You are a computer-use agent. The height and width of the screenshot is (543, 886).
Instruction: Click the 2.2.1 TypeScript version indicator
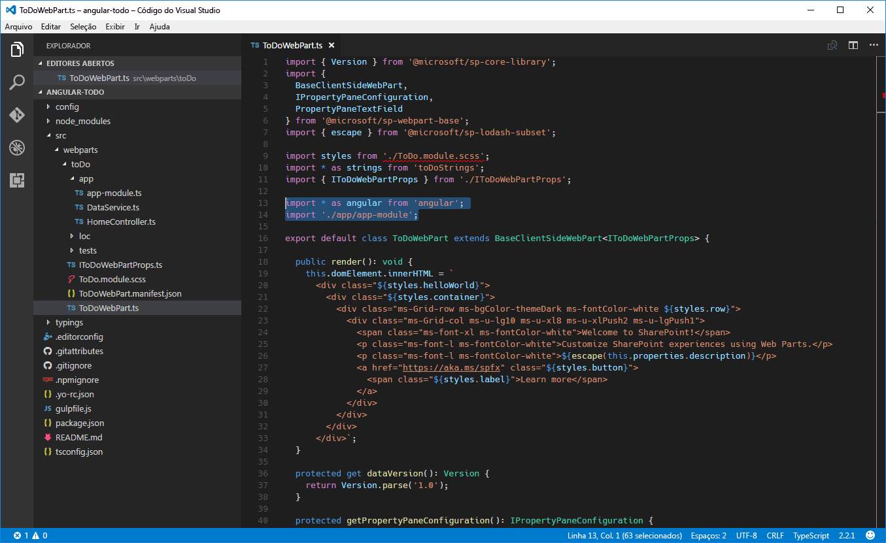pos(847,535)
